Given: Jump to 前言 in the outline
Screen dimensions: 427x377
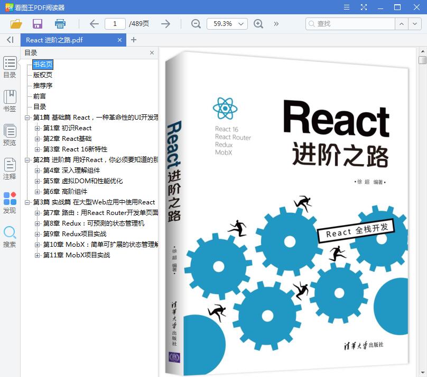Looking at the screenshot, I should tap(40, 96).
